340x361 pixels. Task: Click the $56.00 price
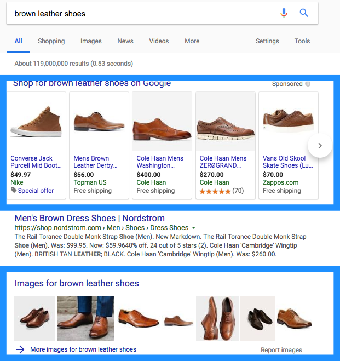pos(84,175)
